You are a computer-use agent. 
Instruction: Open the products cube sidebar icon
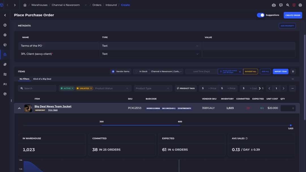tap(5, 45)
